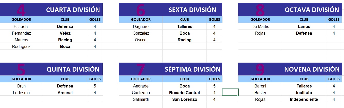Viewport: 344px width, 108px height.
Task: Click the SEXTA DIVISIÓN header banner
Action: 170,9
